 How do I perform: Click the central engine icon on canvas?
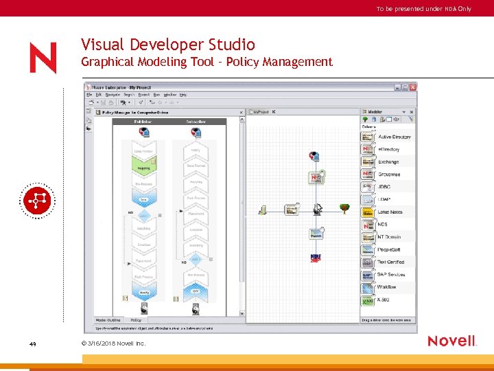(x=318, y=210)
